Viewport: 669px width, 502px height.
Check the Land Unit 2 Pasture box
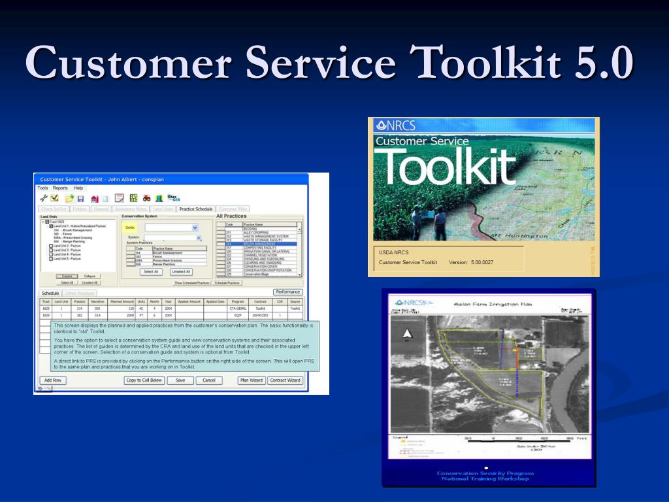coord(51,246)
